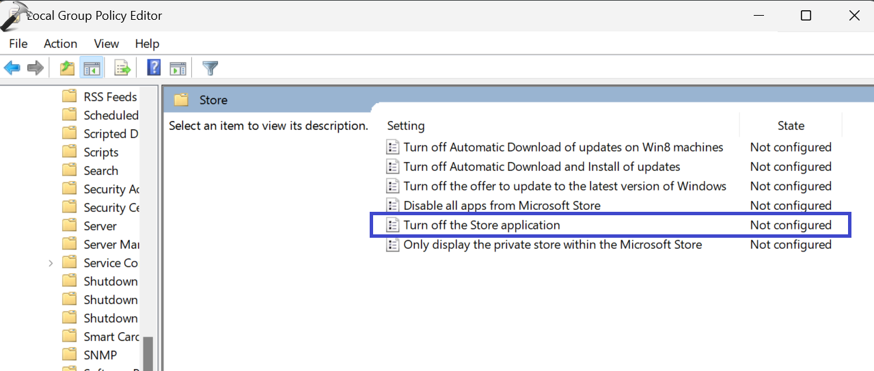Select the RSS Feeds folder in tree

pos(109,97)
